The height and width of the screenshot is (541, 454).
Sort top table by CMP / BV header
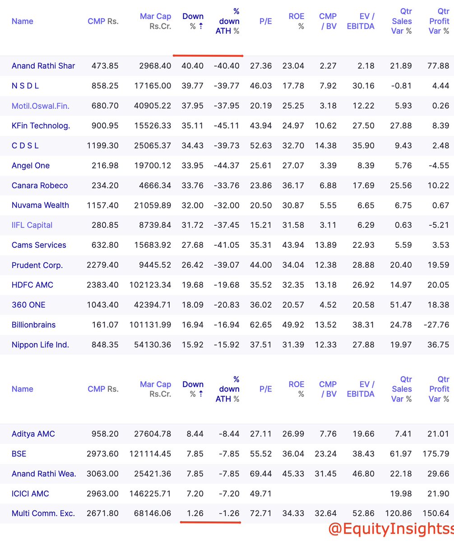(x=328, y=21)
